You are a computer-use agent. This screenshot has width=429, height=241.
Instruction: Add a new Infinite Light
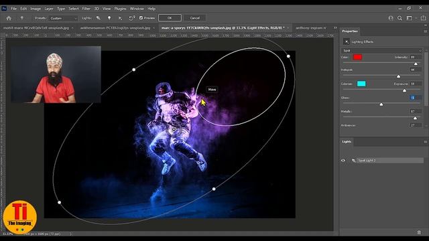click(x=121, y=18)
